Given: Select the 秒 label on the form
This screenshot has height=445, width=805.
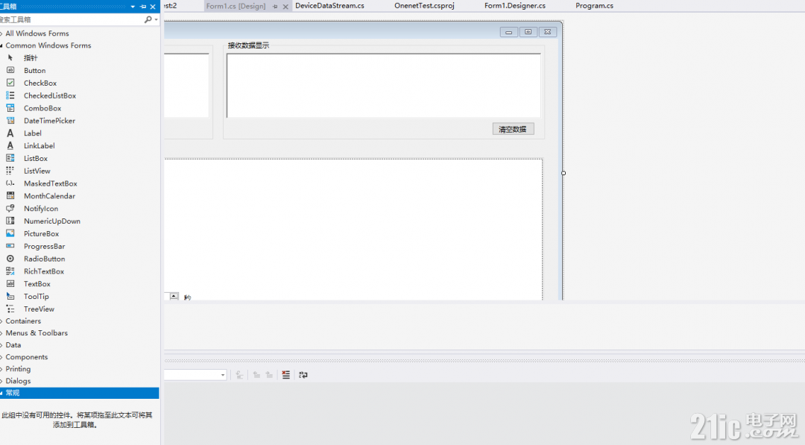Looking at the screenshot, I should tap(187, 297).
